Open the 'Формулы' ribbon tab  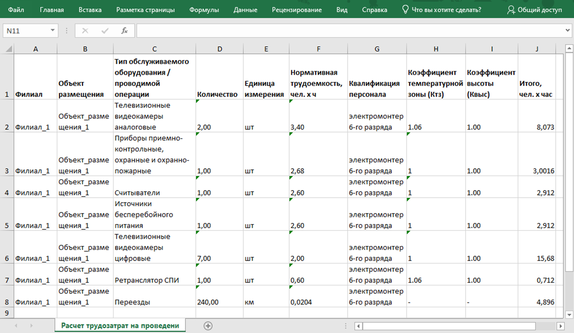pos(204,10)
